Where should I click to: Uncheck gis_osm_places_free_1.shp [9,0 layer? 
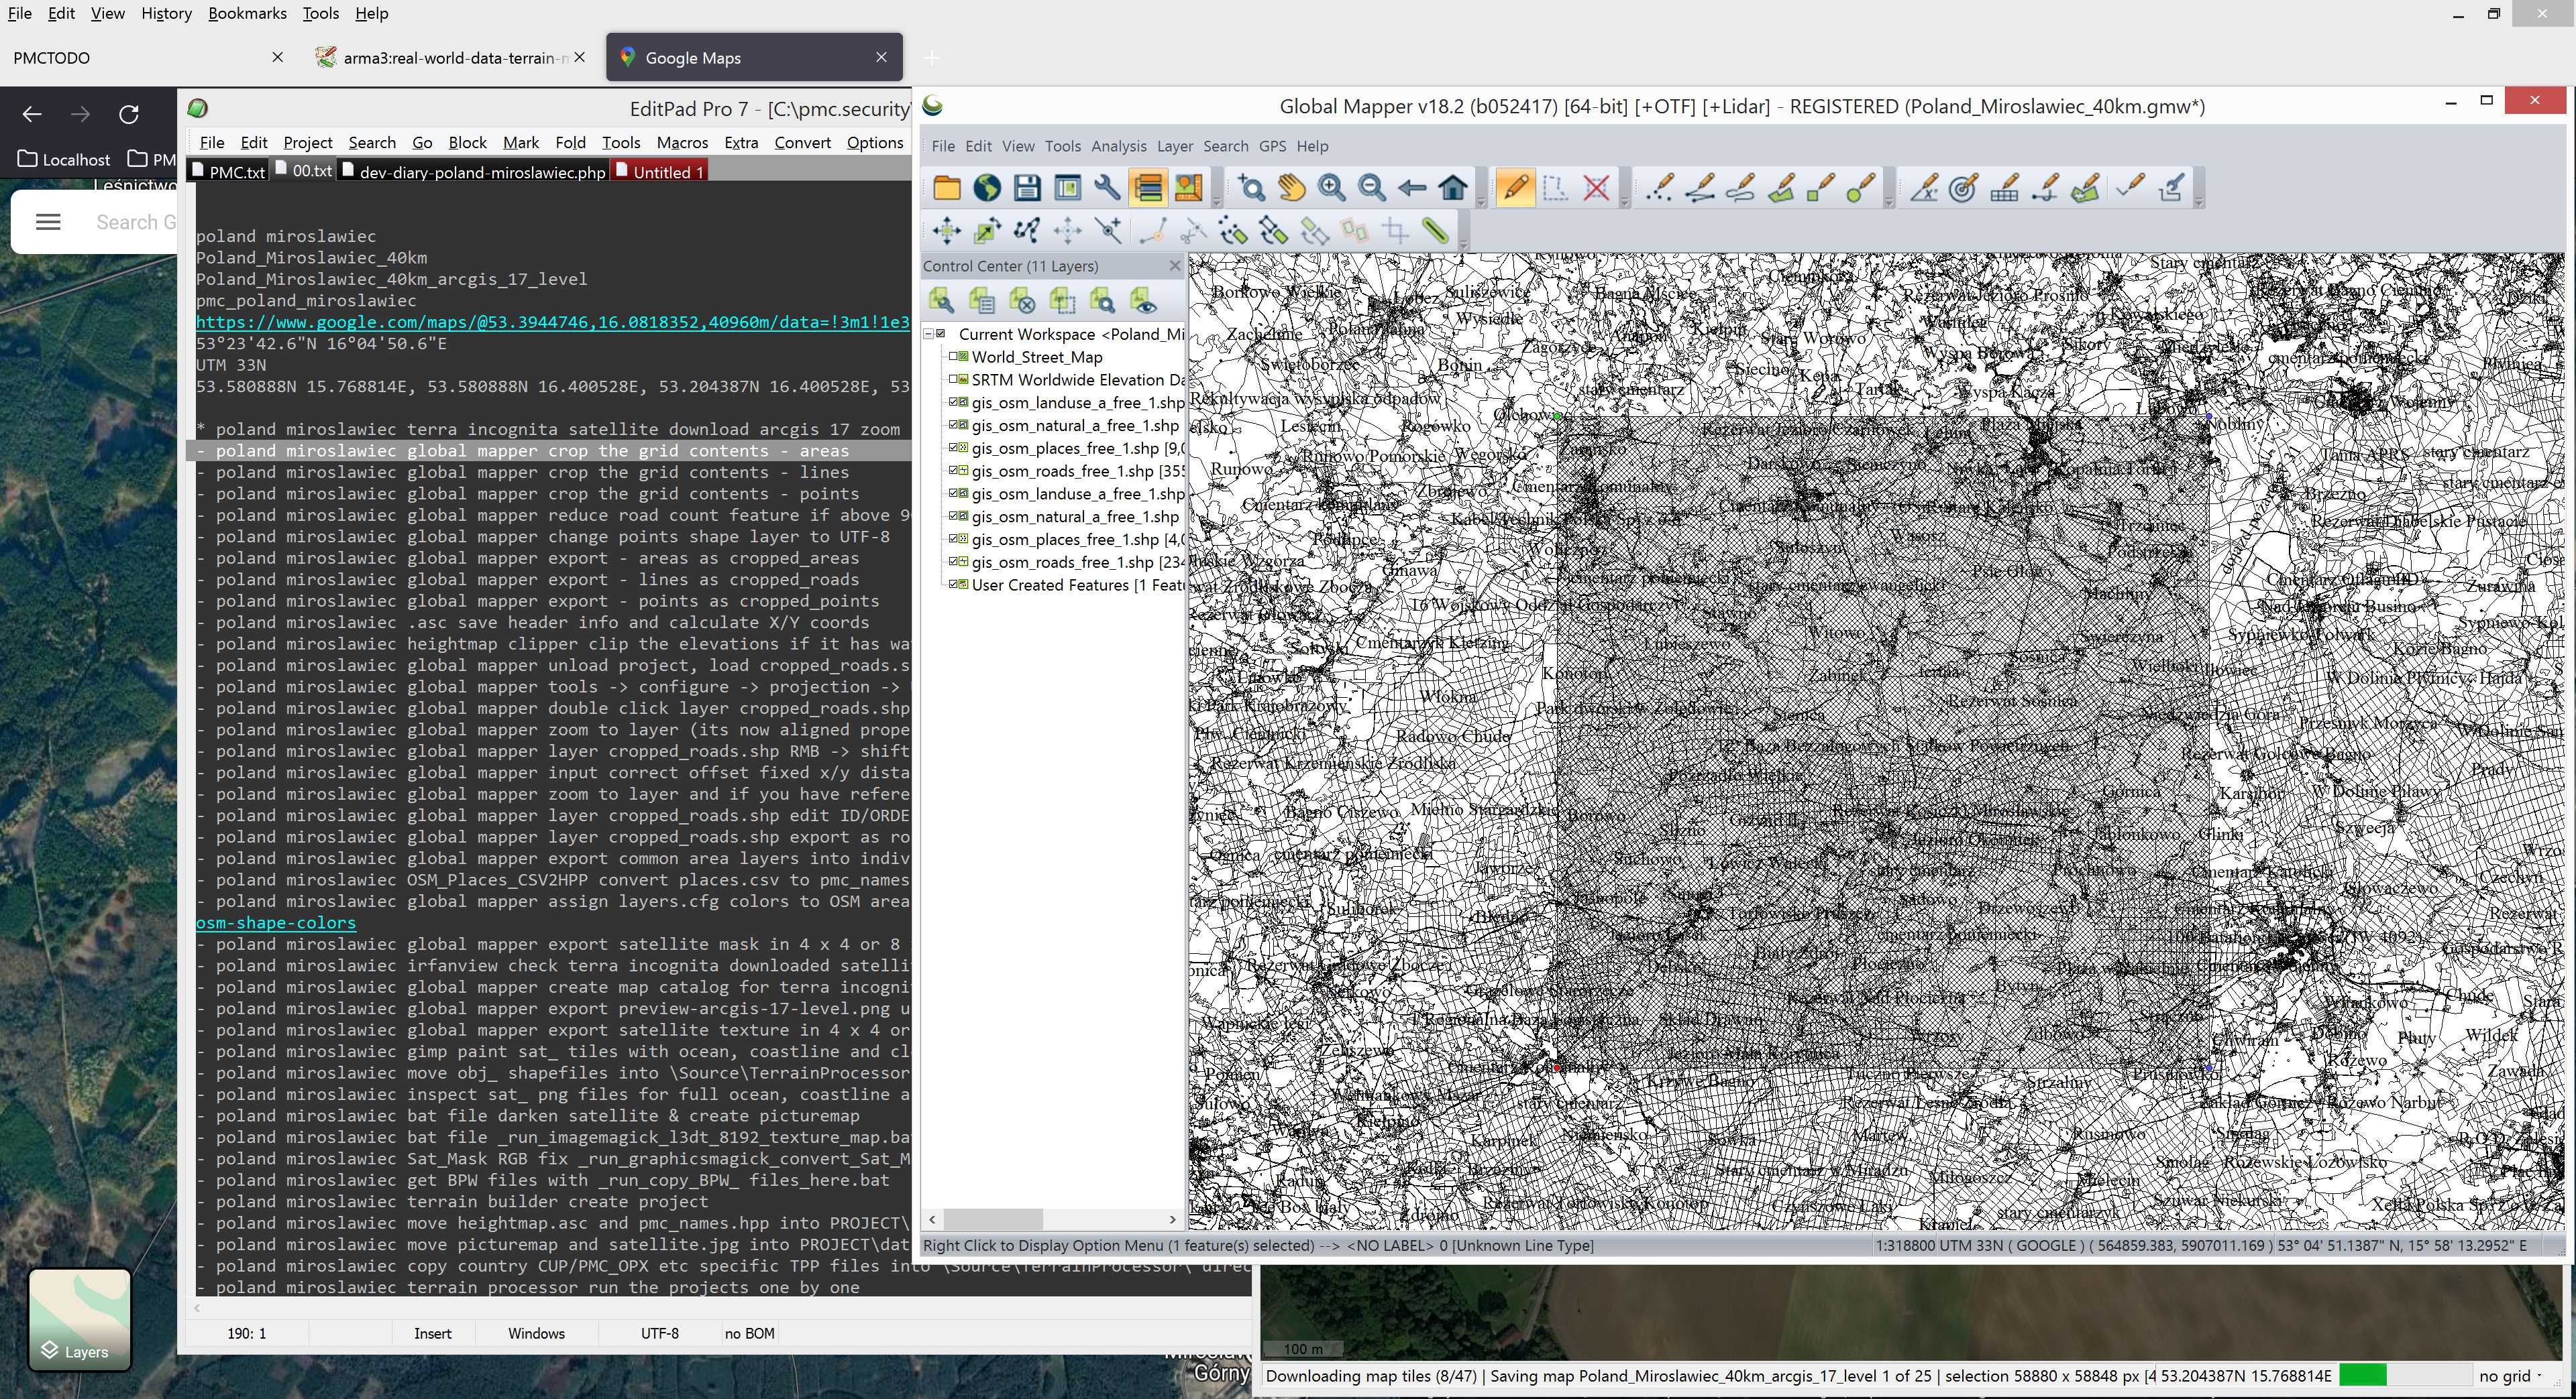pyautogui.click(x=954, y=448)
